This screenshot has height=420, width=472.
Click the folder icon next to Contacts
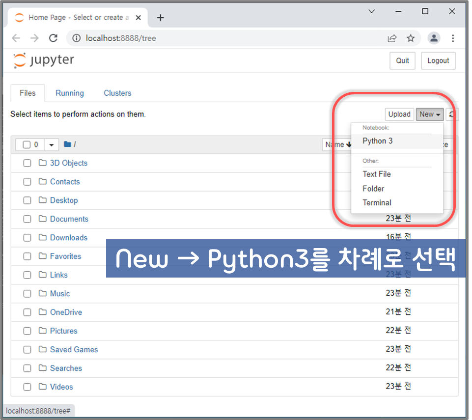43,182
